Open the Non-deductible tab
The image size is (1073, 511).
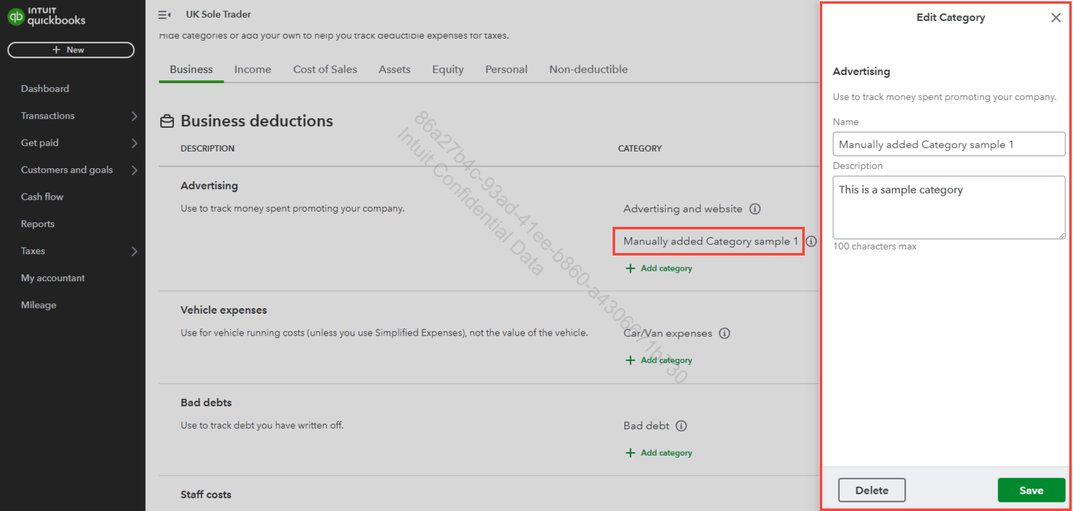[x=588, y=69]
